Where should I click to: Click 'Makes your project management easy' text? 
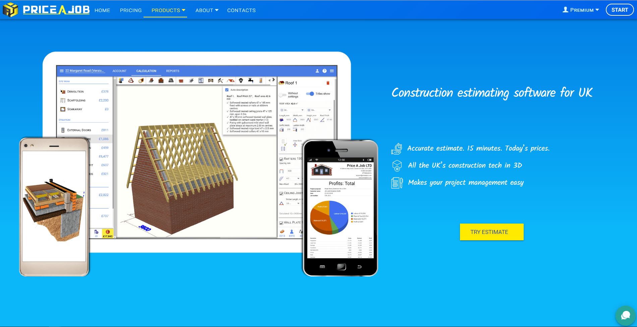[x=466, y=182]
